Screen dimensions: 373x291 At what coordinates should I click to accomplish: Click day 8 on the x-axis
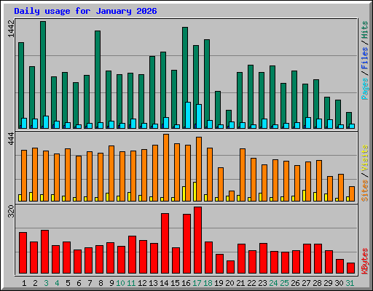click(101, 283)
